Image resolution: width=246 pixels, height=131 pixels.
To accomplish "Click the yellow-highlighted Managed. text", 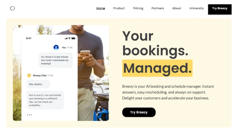I will (157, 68).
